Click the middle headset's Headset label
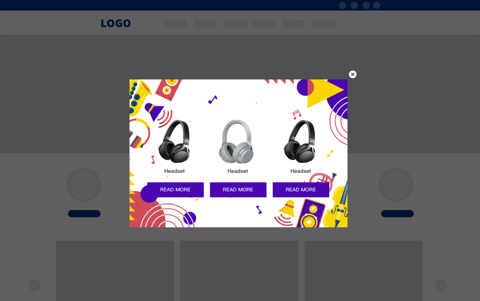This screenshot has width=480, height=301. click(238, 171)
